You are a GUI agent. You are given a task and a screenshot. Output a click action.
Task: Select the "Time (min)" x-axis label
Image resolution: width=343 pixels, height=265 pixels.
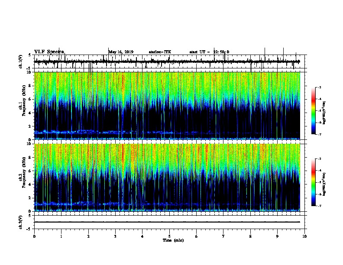pyautogui.click(x=173, y=240)
